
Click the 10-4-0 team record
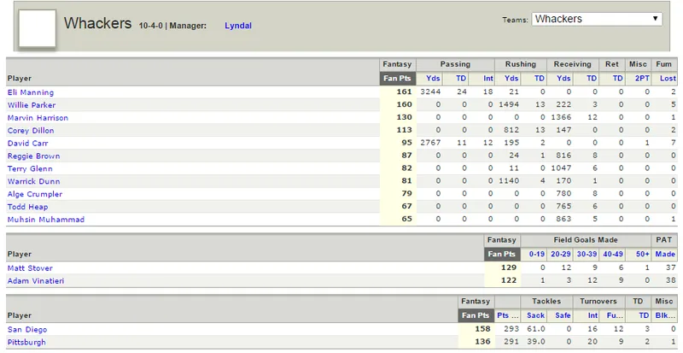151,26
